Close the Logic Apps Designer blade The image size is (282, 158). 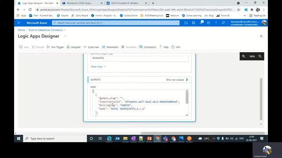261,36
